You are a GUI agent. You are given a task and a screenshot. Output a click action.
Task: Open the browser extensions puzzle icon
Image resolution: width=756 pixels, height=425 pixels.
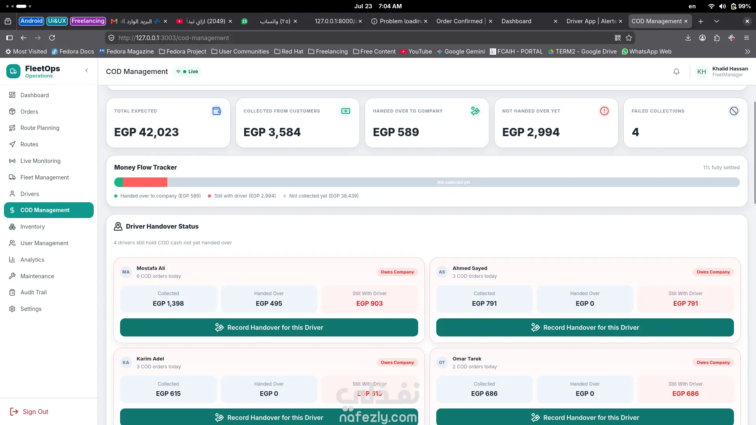tap(717, 38)
